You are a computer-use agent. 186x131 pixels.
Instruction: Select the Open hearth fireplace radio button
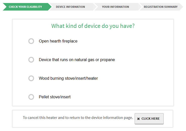pos(31,41)
